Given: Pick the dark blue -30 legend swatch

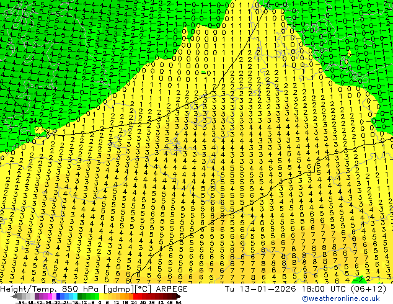Looking at the screenshot, I should click(x=58, y=297).
